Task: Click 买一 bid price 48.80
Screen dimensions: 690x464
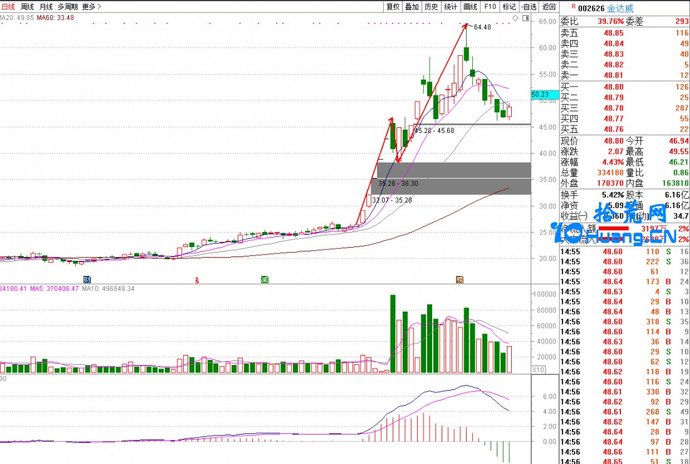Action: 613,87
